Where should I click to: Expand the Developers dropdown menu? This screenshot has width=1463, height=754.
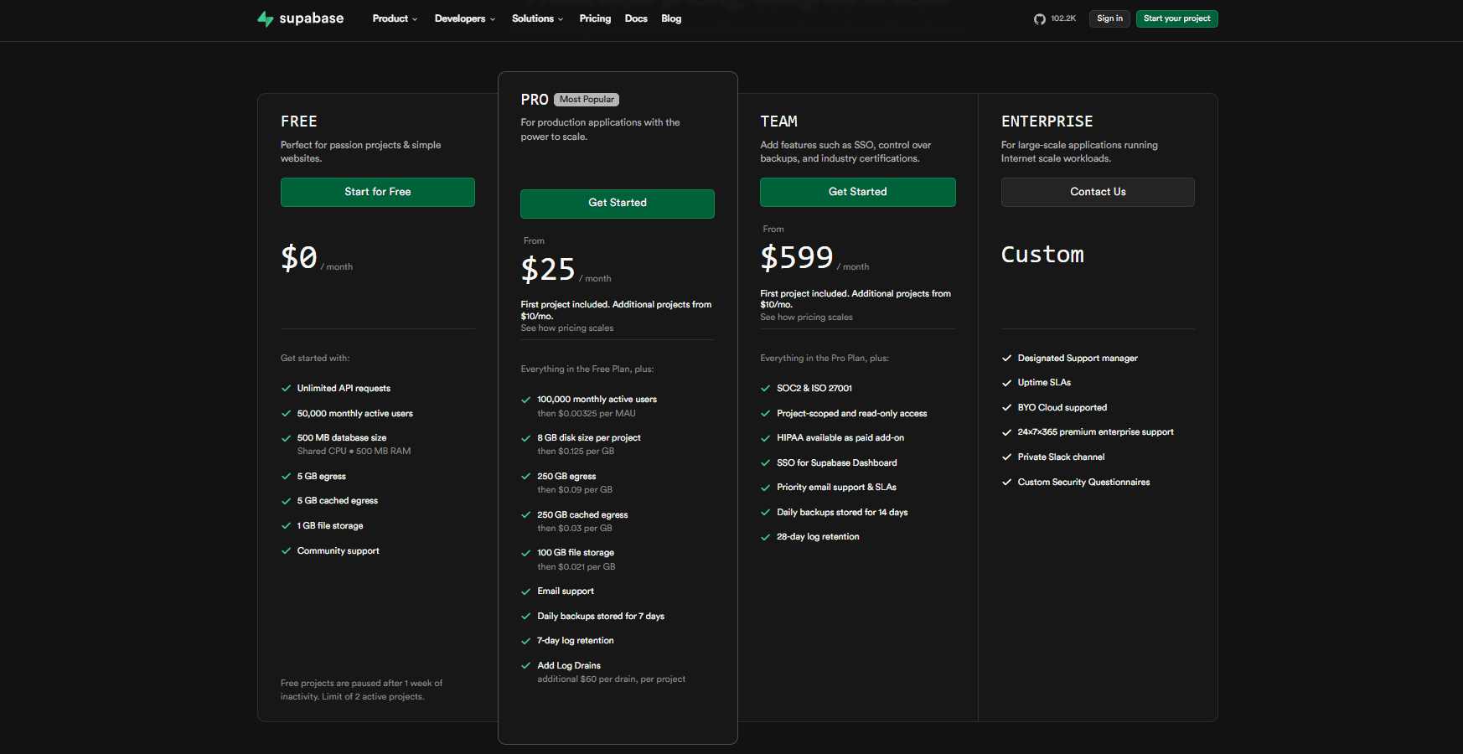pos(465,18)
